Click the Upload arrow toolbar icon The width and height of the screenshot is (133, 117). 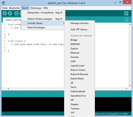[x=10, y=14]
